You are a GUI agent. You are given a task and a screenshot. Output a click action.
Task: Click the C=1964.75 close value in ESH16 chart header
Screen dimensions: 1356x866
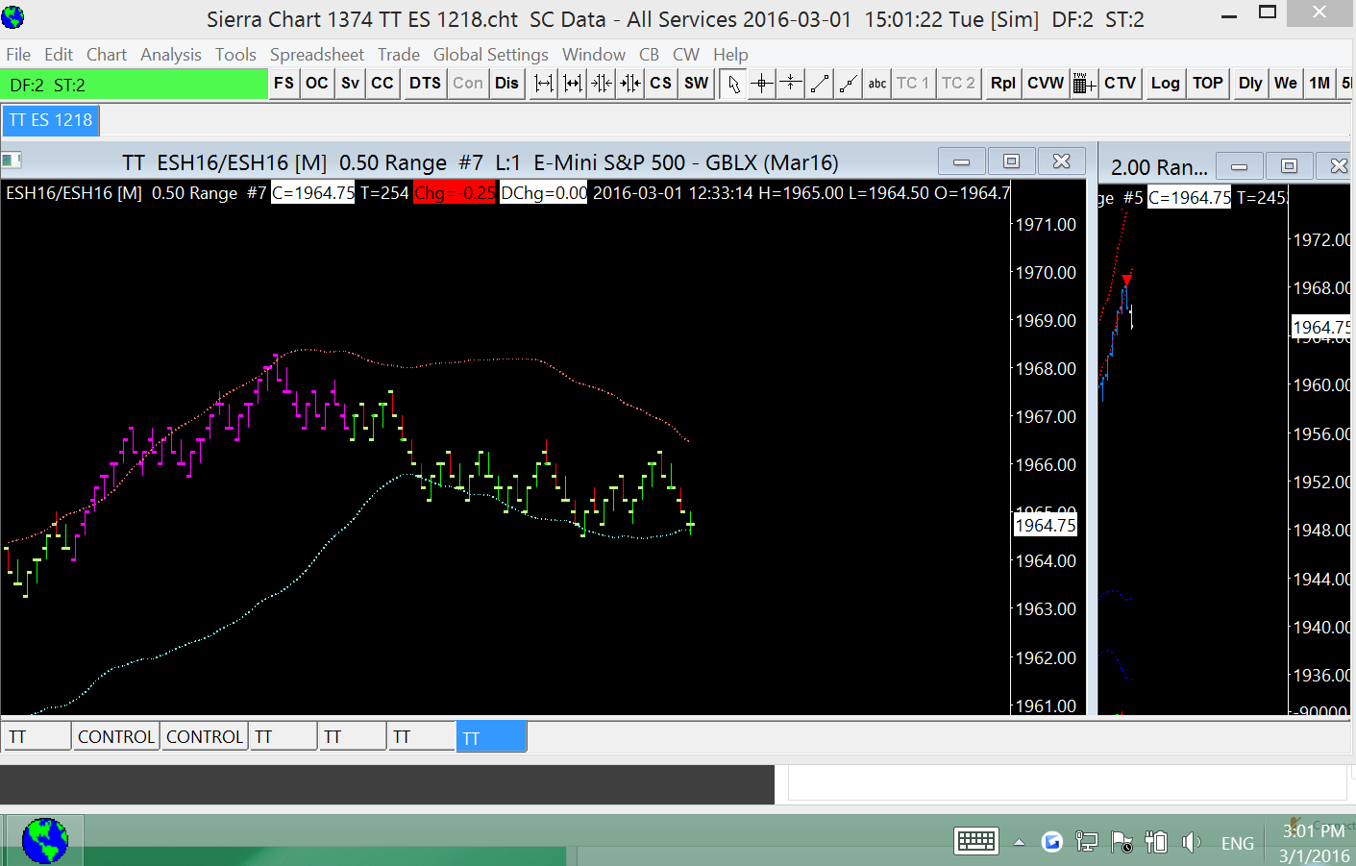tap(313, 193)
